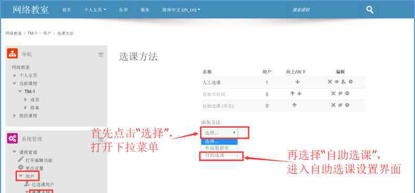Click 打开编辑功能 in 课程管理
415x193 pixels.
point(39,160)
